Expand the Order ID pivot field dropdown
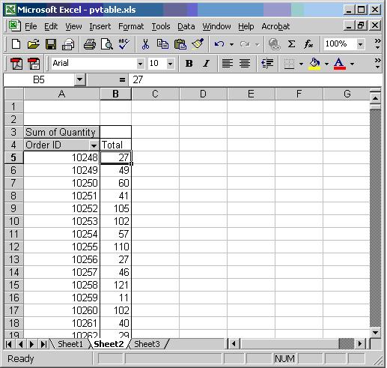Screen dimensions: 387x368 pos(94,145)
